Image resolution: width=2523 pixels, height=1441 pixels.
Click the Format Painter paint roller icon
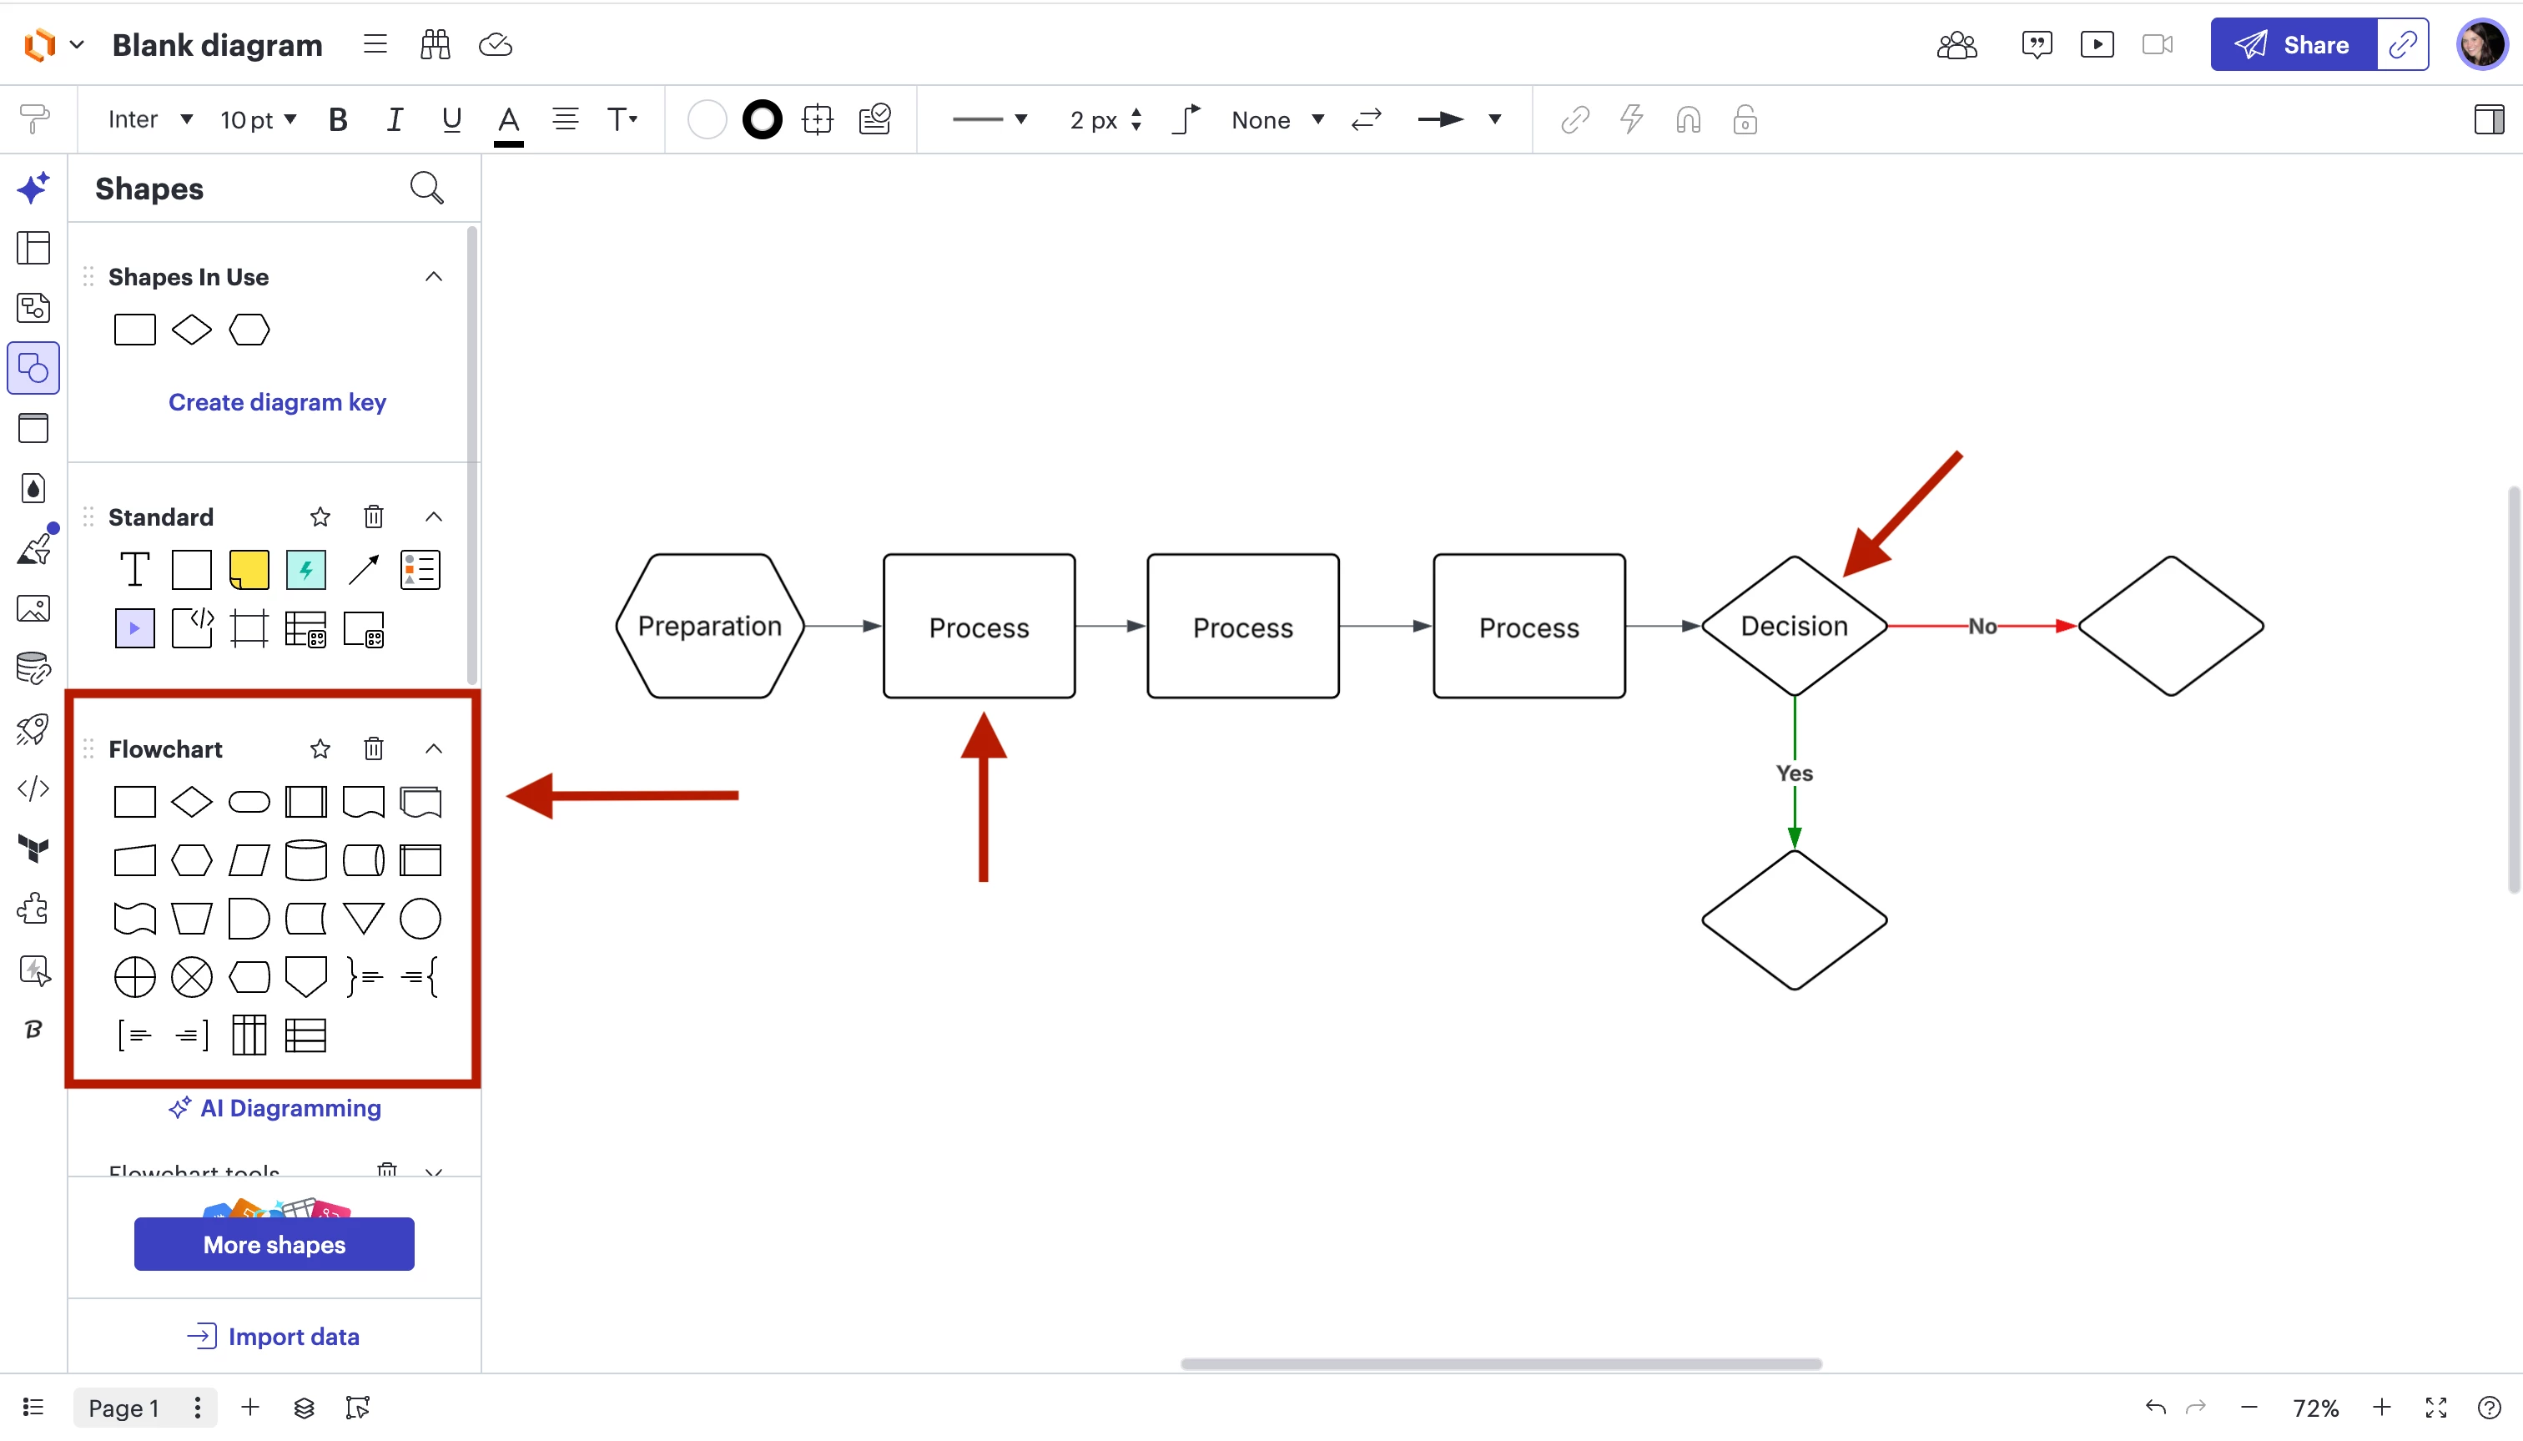33,120
